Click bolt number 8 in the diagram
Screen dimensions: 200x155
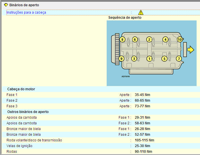(x=122, y=39)
